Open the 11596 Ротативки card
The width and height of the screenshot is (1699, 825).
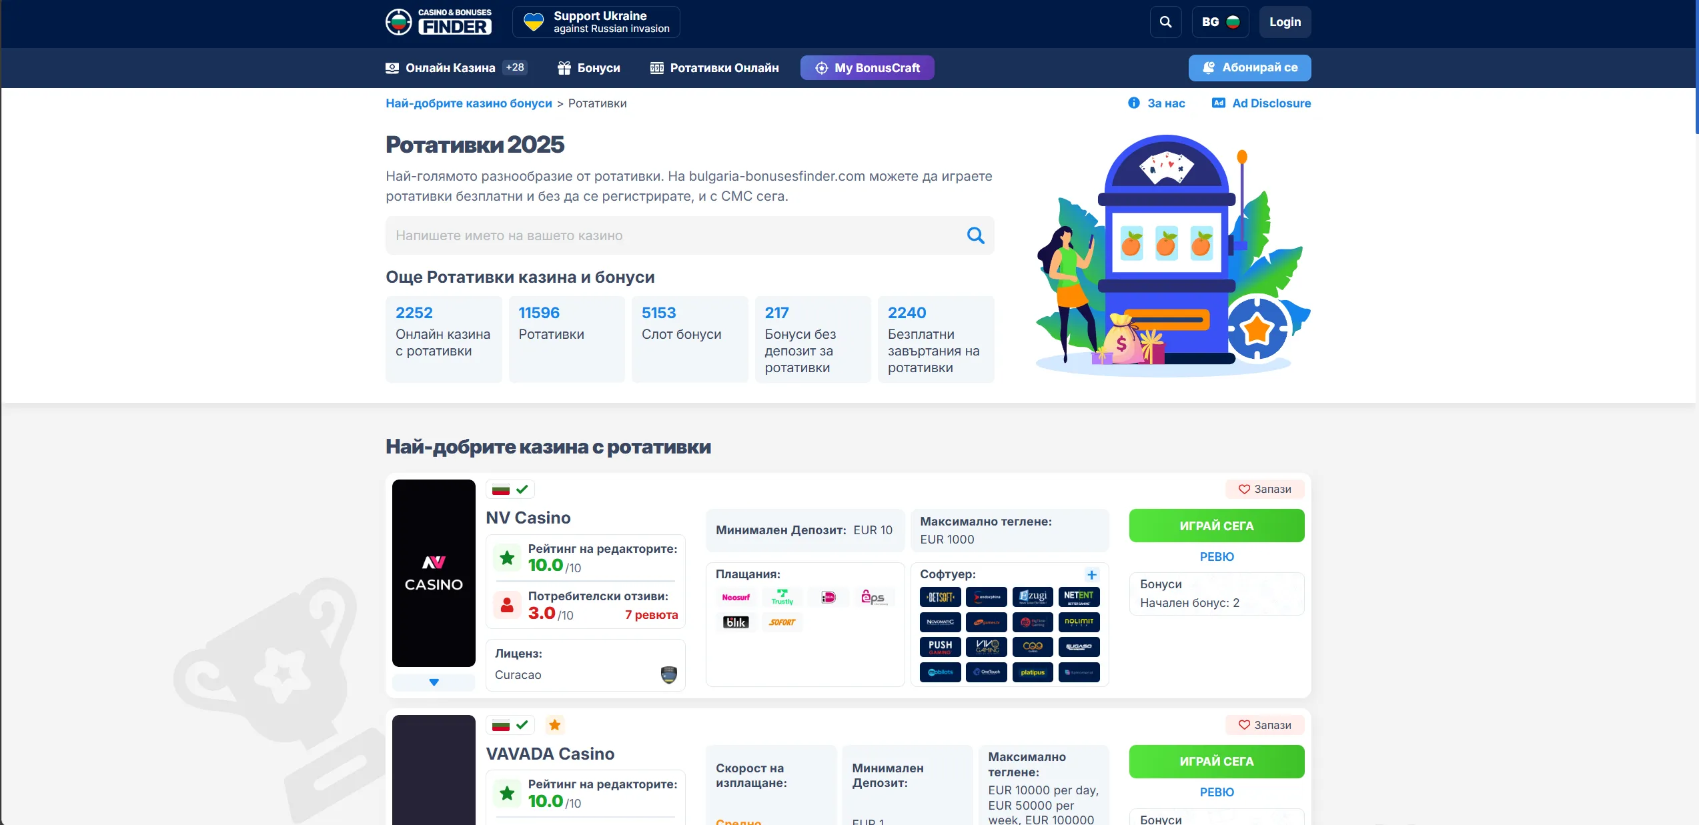566,339
